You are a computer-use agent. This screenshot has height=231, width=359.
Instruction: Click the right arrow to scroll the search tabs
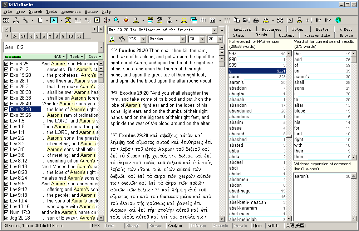(x=101, y=29)
